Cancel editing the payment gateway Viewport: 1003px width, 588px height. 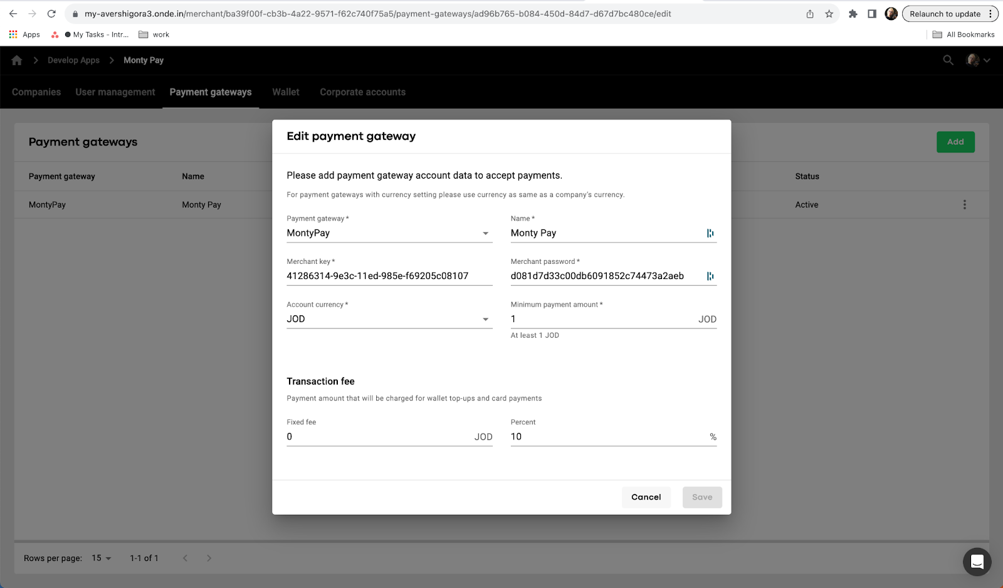(x=646, y=497)
